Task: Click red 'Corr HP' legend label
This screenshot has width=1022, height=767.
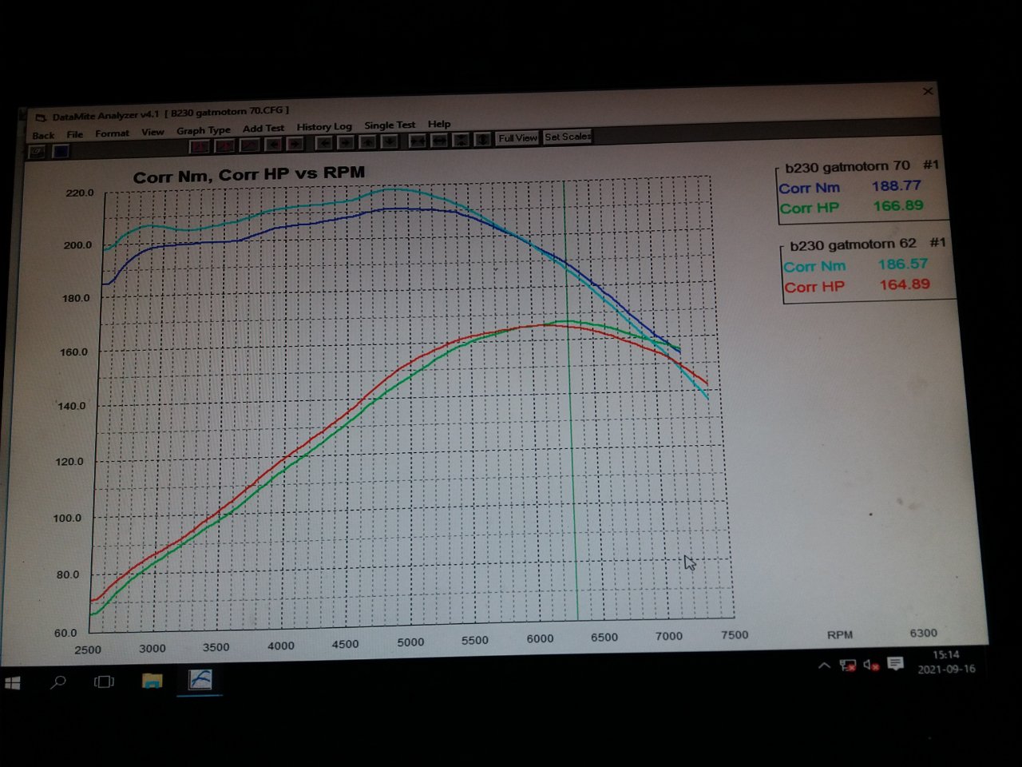Action: (814, 286)
